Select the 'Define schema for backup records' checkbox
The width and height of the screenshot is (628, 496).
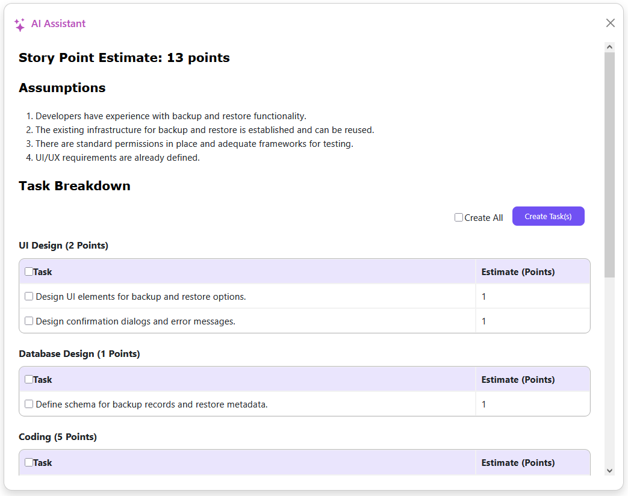tap(29, 404)
